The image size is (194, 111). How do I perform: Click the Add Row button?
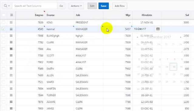120,6
